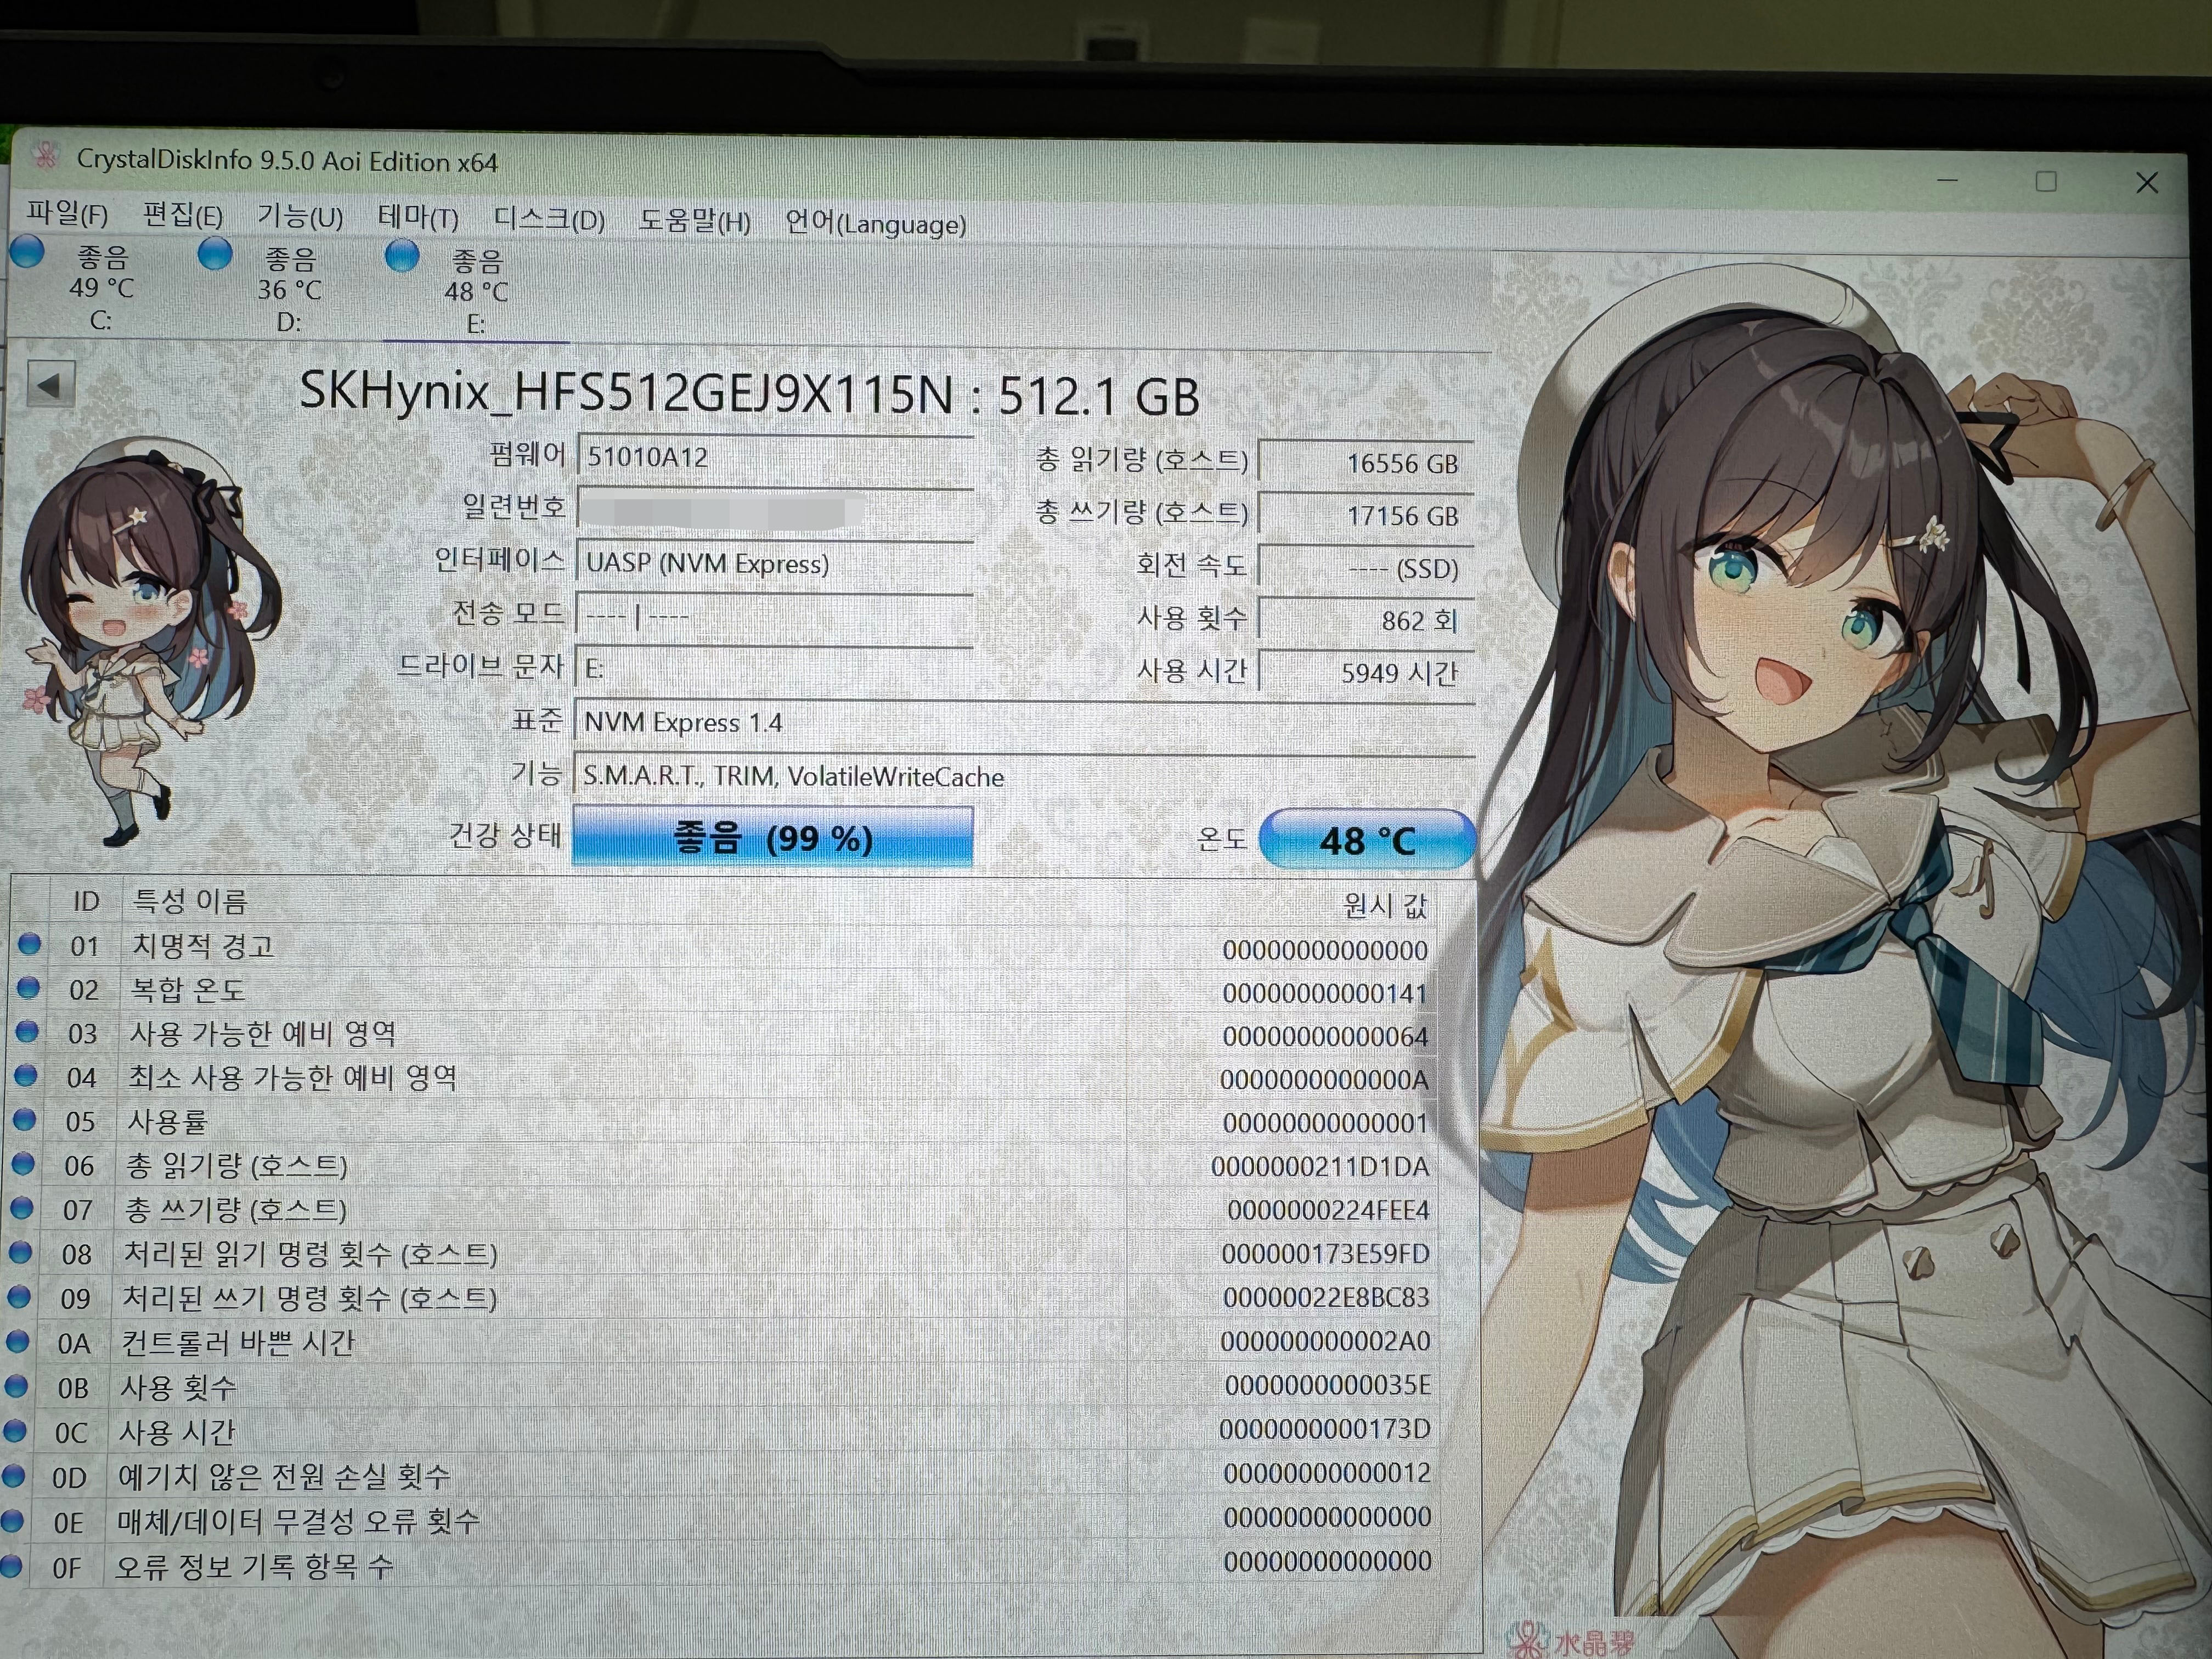Select row 0A 컨트롤러 바쁜 시간
This screenshot has width=2212, height=1659.
coord(740,1342)
